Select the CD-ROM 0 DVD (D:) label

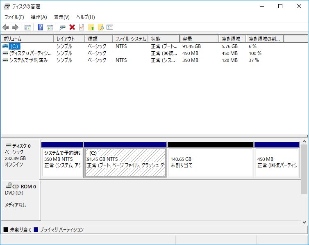coord(20,200)
